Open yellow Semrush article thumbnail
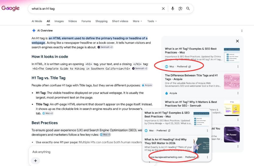The height and width of the screenshot is (166, 254). [232, 108]
